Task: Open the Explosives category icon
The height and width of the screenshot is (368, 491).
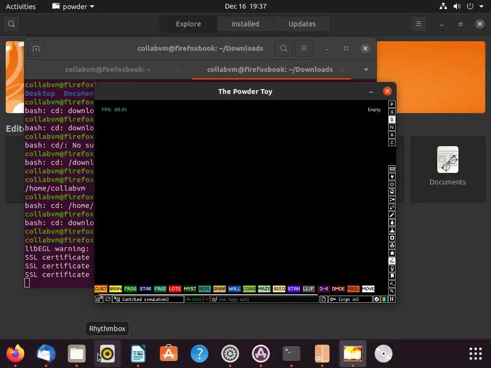Action: click(x=392, y=207)
